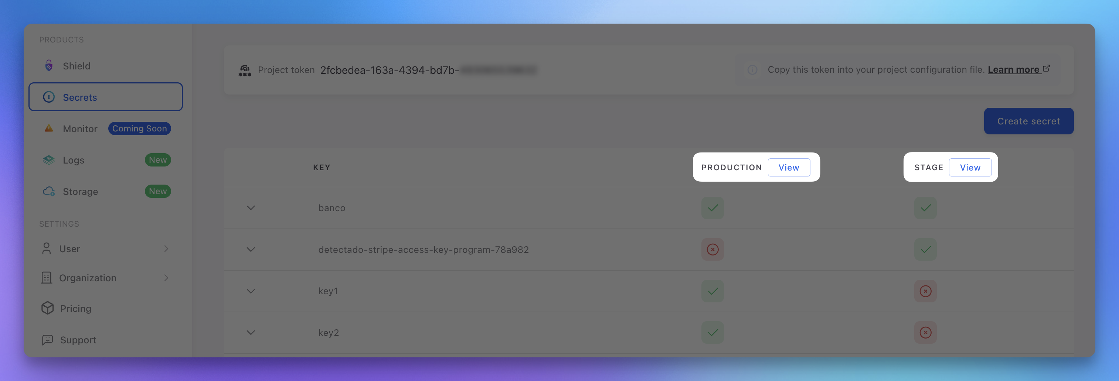The image size is (1119, 381).
Task: Click the Support chat bubble icon
Action: point(47,340)
